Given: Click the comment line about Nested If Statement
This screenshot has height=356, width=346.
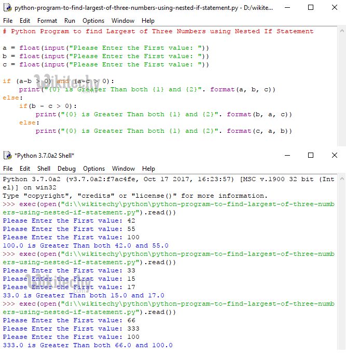Looking at the screenshot, I should coord(158,31).
